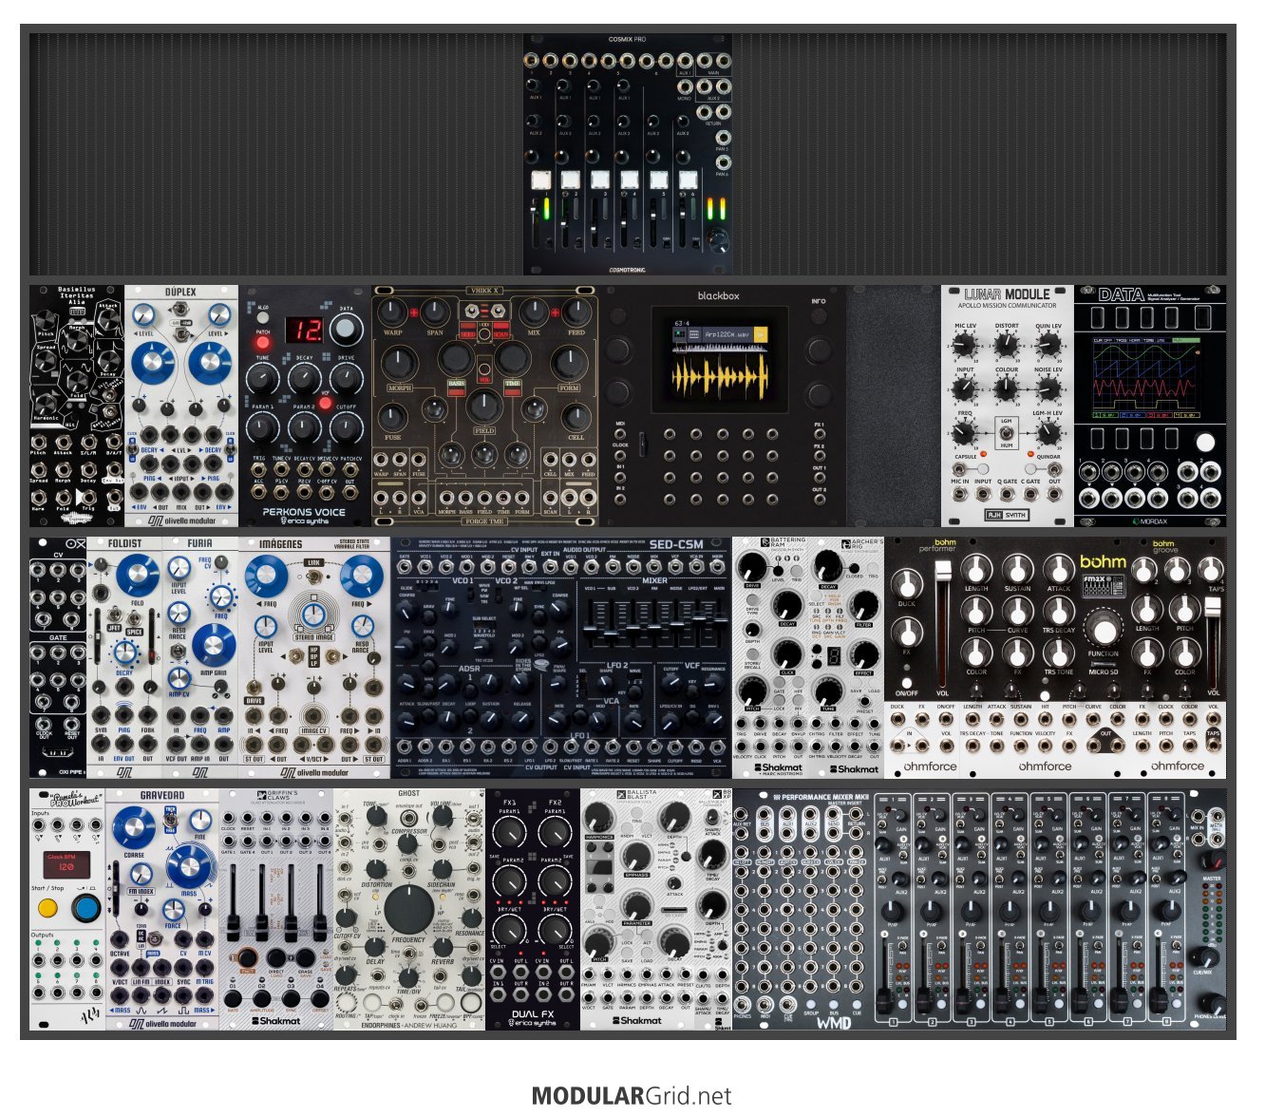Click the MIC LEV knob on Lunar Module
The image size is (1265, 1116).
[964, 345]
